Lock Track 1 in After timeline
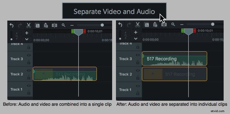 138,93
